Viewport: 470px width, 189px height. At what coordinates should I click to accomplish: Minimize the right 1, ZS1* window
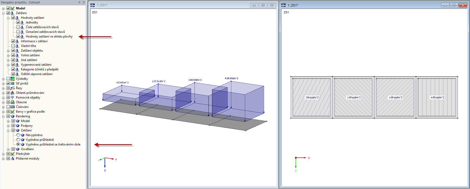(x=445, y=5)
